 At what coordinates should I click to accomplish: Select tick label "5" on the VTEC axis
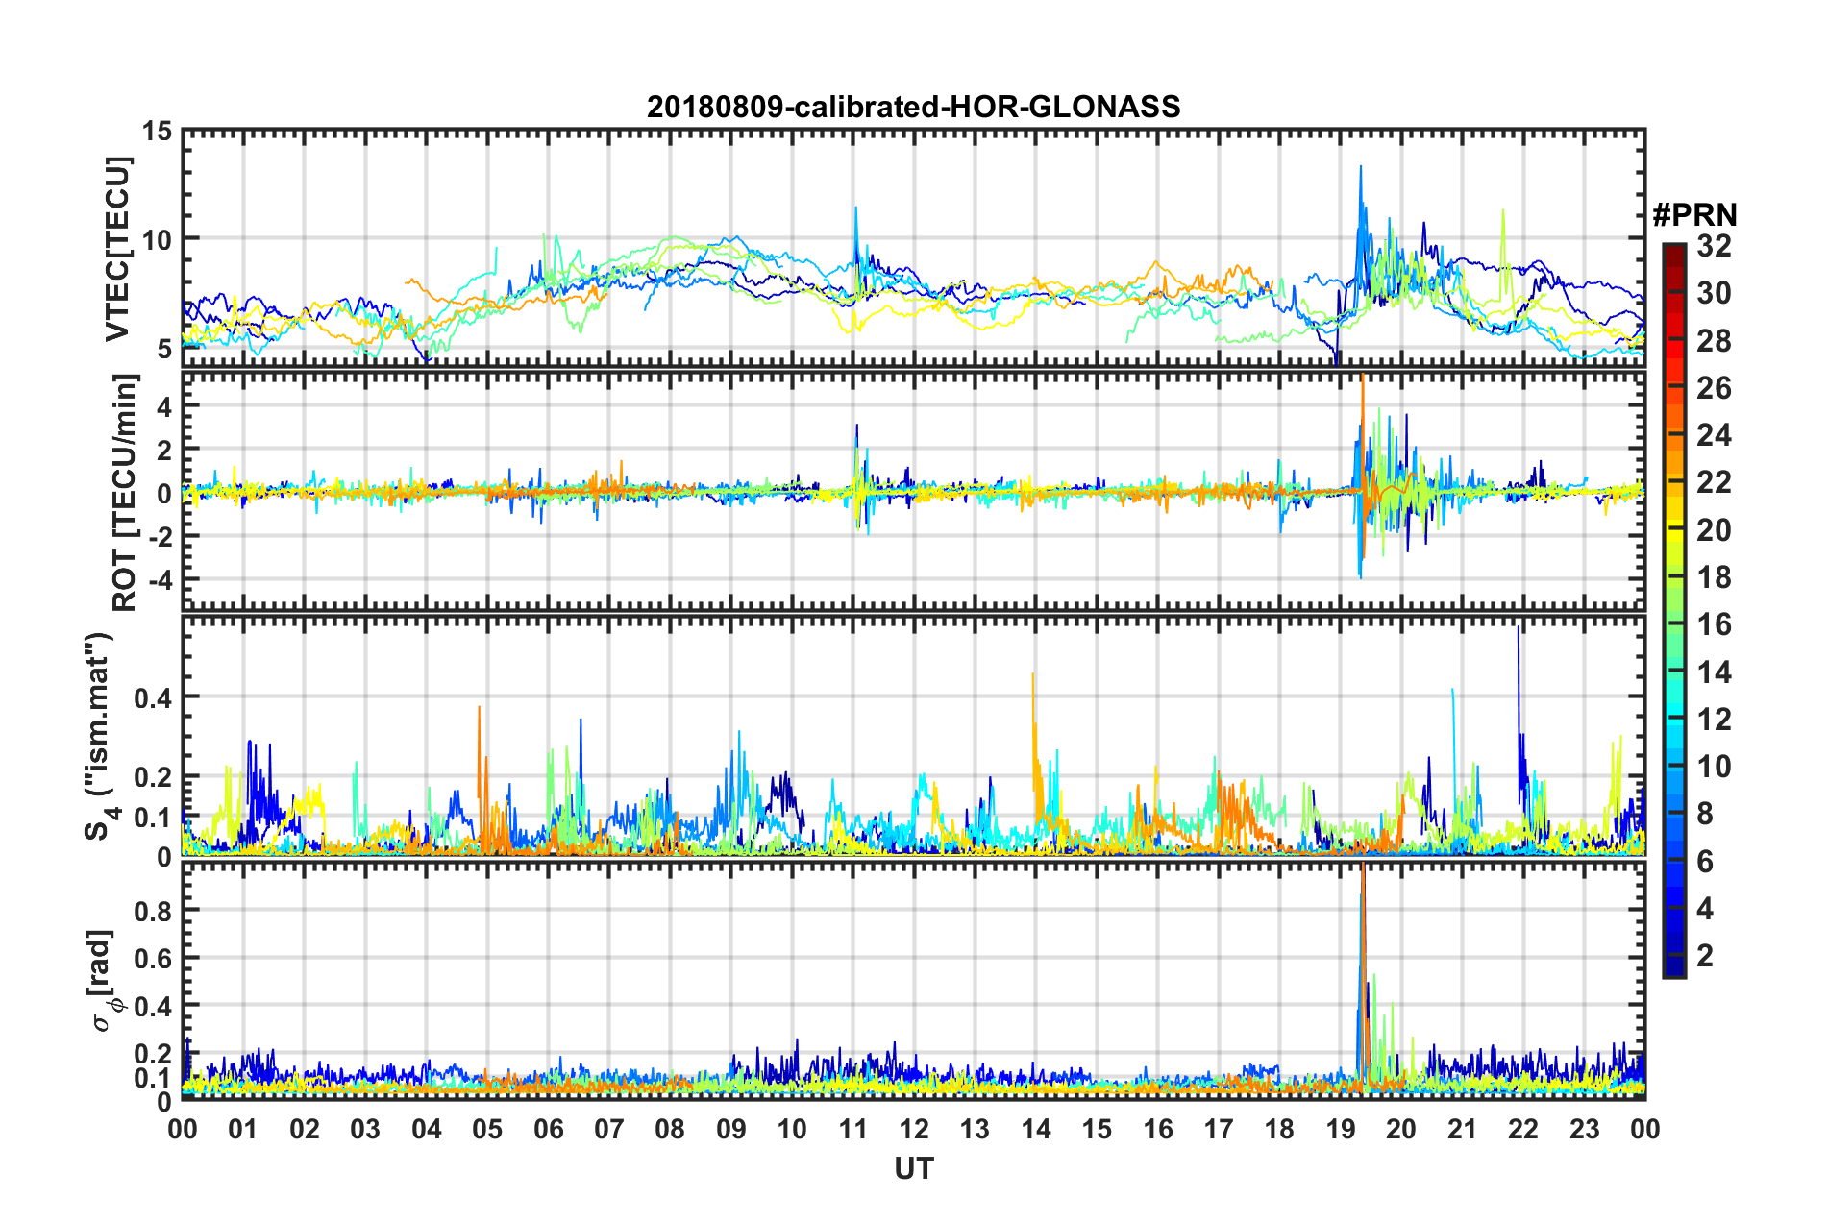(165, 349)
